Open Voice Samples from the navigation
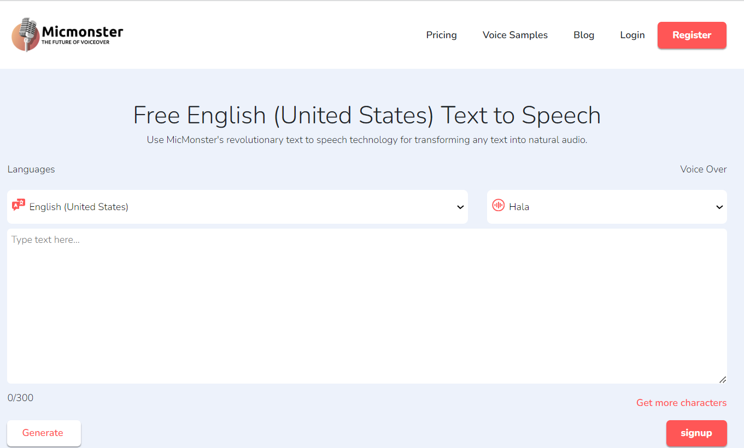744x448 pixels. point(515,35)
